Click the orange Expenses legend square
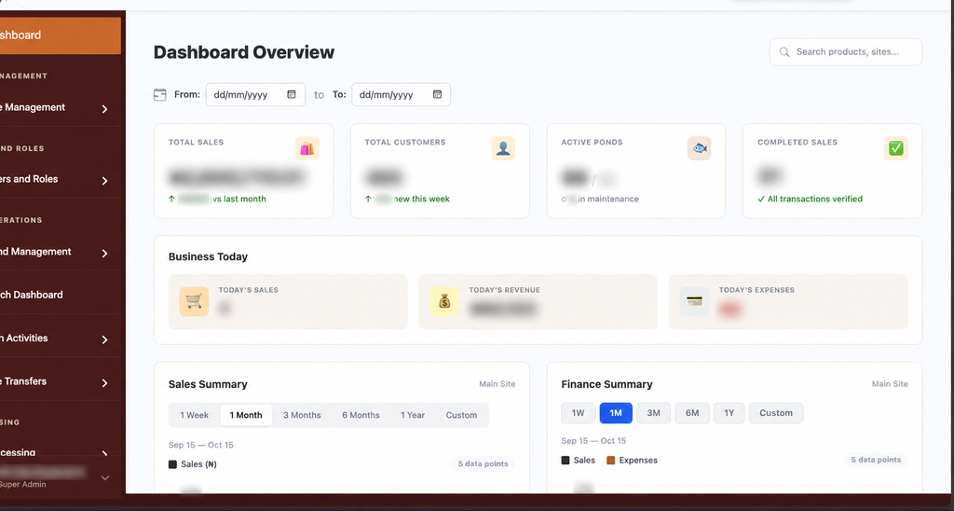Screen dimensions: 954x511 611,461
